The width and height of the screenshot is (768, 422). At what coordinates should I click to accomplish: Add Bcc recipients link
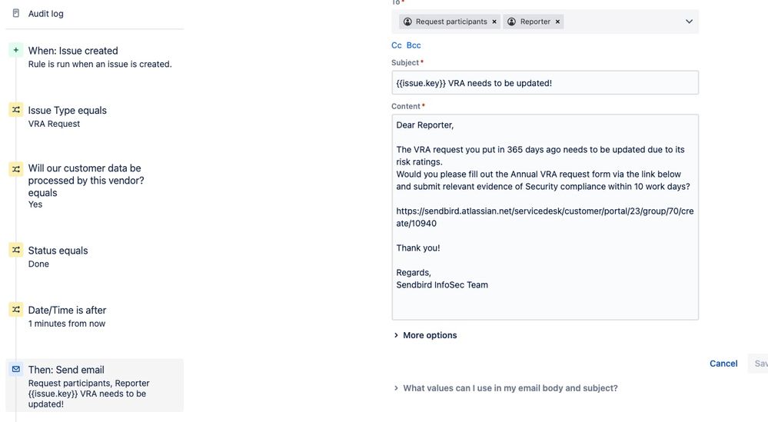click(x=414, y=45)
